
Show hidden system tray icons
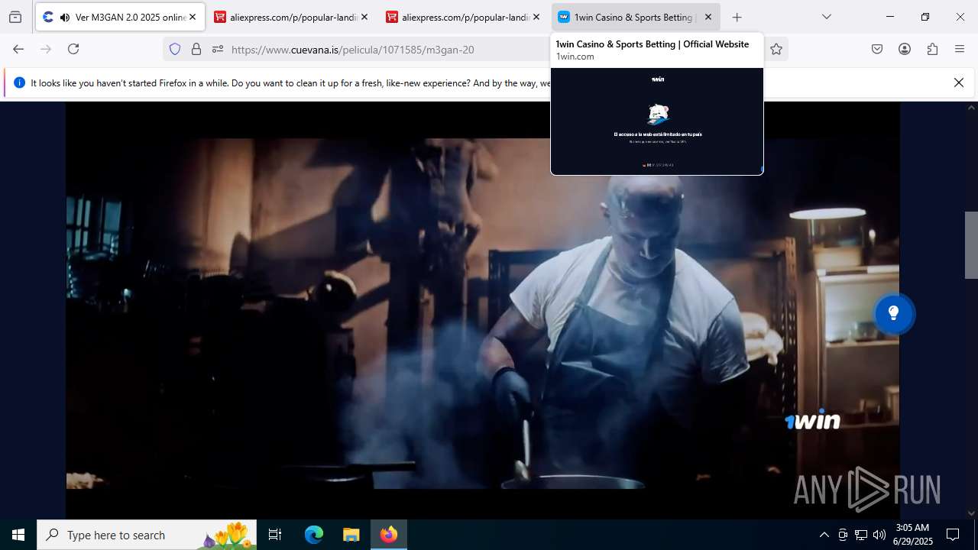click(824, 535)
